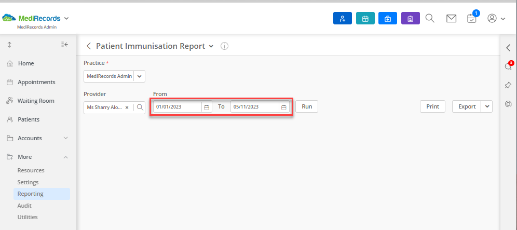Click the pin icon in right rail
Viewport: 517px width, 230px height.
508,86
